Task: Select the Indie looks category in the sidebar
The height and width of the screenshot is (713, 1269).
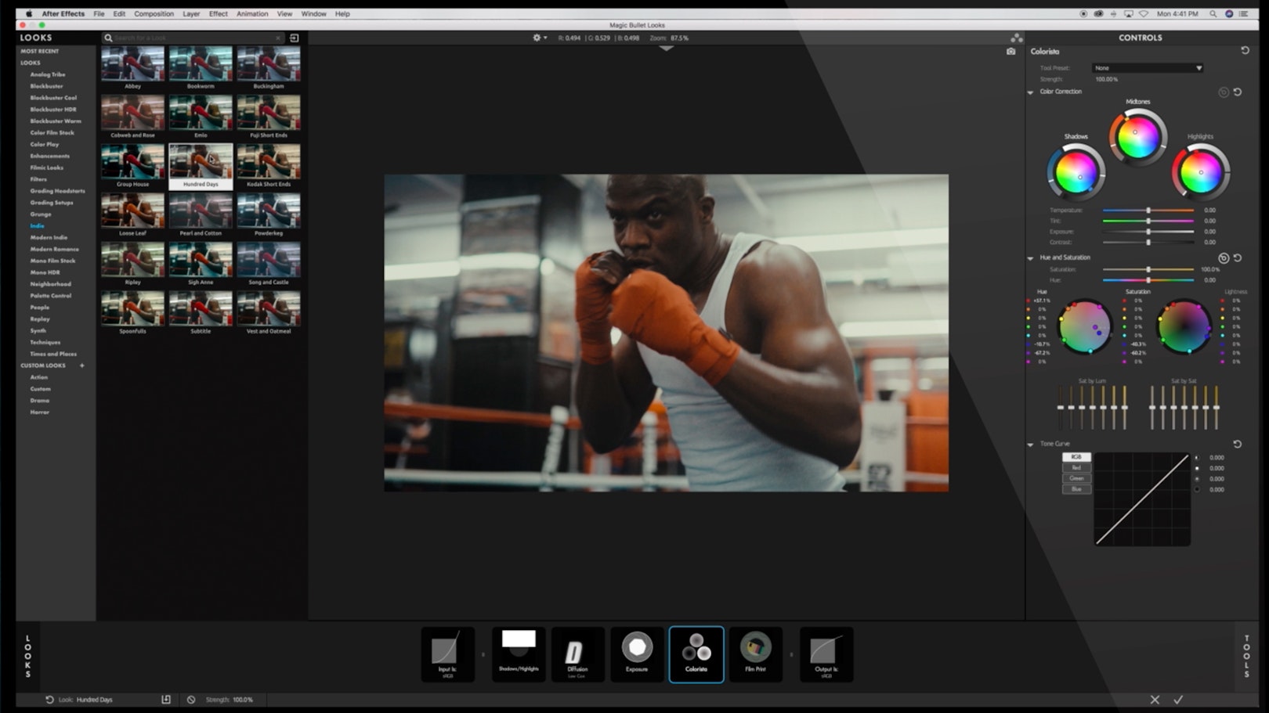Action: 36,225
